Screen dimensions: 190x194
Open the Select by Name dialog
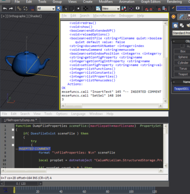click(65, 9)
